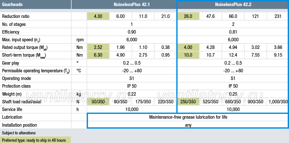Click rated torque value 2.52
Screen dimensions: 289x143
click(98, 47)
